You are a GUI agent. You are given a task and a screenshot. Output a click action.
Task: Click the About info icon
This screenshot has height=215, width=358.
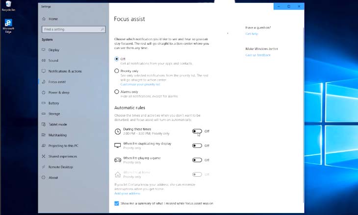click(44, 177)
